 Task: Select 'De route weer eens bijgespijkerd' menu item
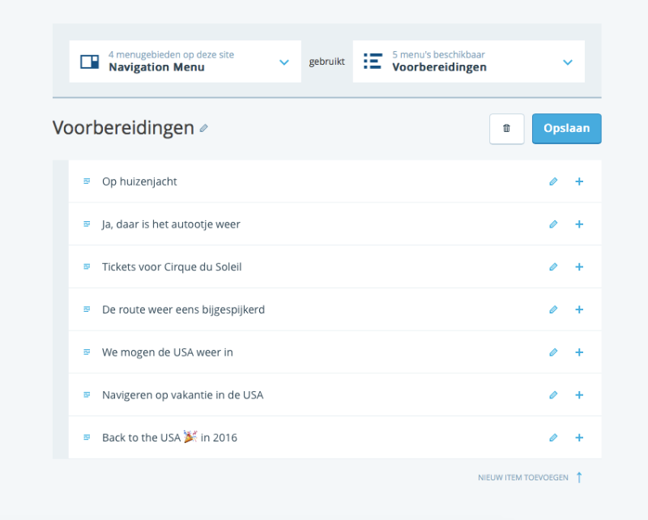tap(183, 309)
